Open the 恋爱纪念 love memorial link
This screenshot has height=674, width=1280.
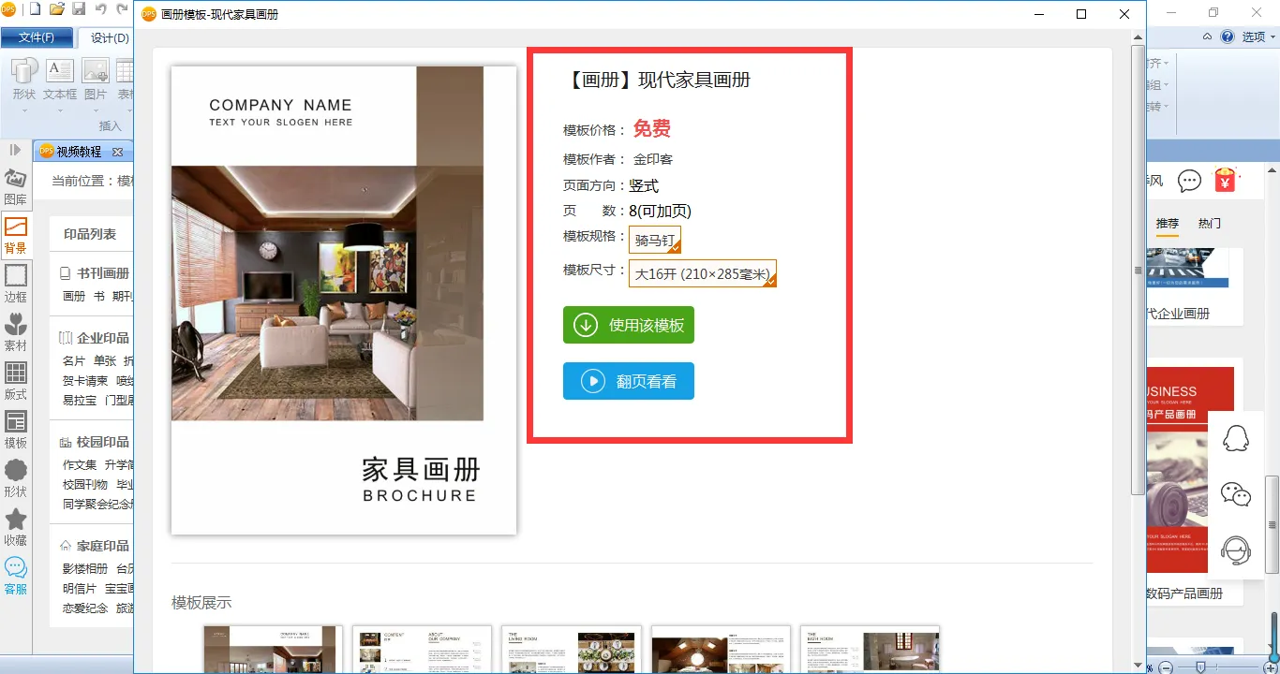(85, 608)
